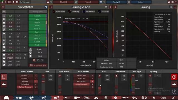Open Variant 1 in top bar
The width and height of the screenshot is (178, 100).
click(141, 2)
